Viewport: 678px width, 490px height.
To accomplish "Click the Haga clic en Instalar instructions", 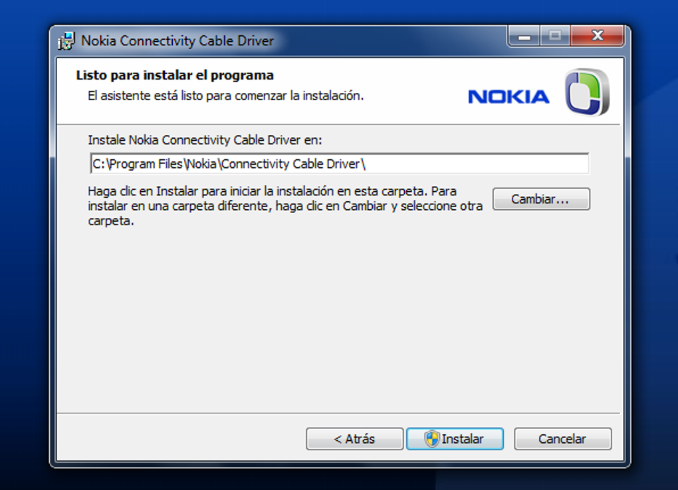I will tap(285, 206).
